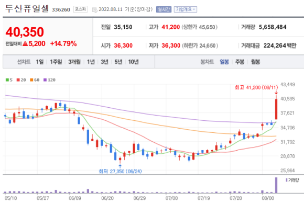Click the stock code 336260
The width and height of the screenshot is (304, 204).
61,10
